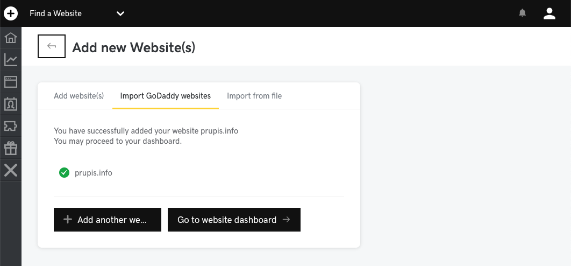Click the green checkmark beside prupis.info
The height and width of the screenshot is (266, 571).
tap(64, 173)
